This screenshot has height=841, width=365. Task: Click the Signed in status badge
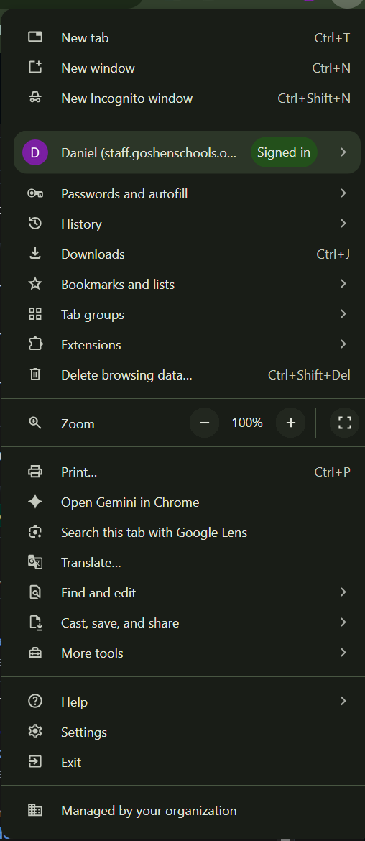[x=284, y=152]
